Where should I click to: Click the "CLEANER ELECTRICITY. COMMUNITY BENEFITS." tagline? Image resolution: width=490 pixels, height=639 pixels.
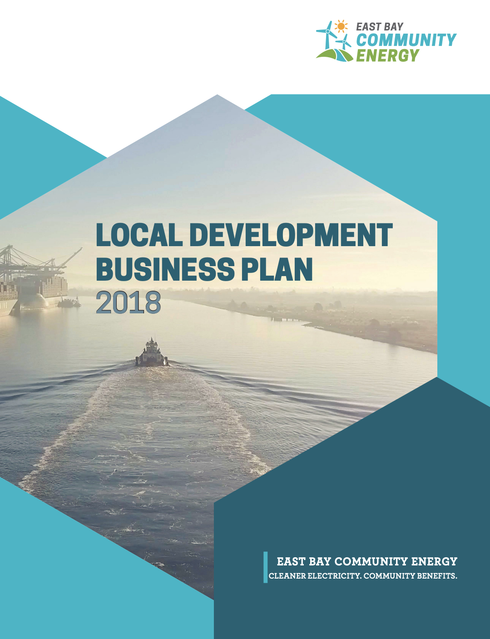(363, 576)
